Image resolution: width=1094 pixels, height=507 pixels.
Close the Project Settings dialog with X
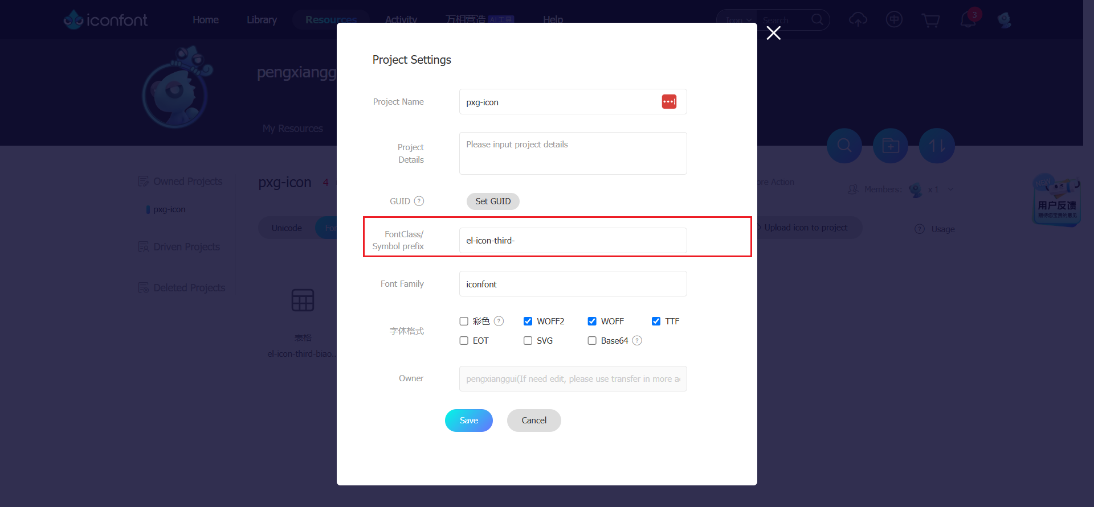(x=773, y=33)
